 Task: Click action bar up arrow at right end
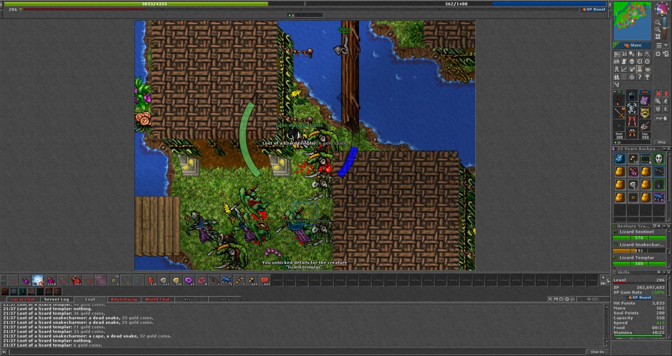(x=603, y=278)
